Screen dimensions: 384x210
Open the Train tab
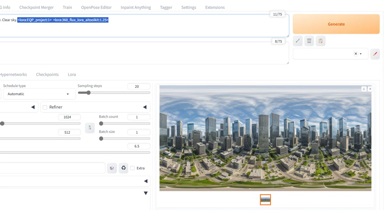coord(68,7)
